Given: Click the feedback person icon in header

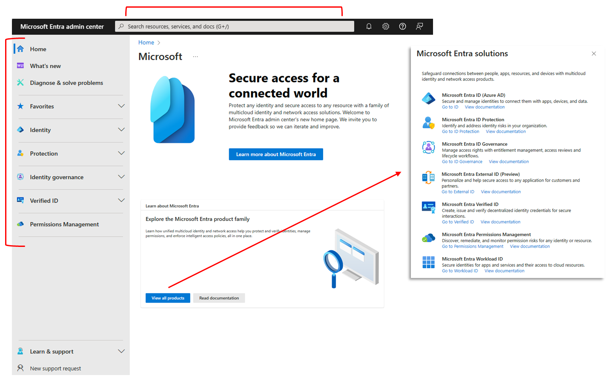Looking at the screenshot, I should point(419,26).
